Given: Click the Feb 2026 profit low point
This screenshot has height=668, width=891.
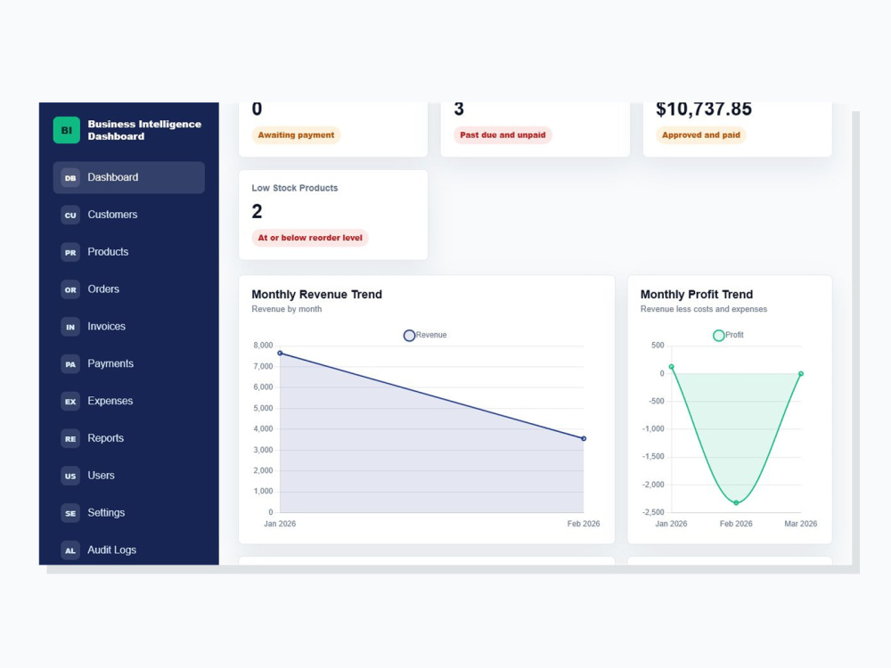Looking at the screenshot, I should pyautogui.click(x=736, y=502).
